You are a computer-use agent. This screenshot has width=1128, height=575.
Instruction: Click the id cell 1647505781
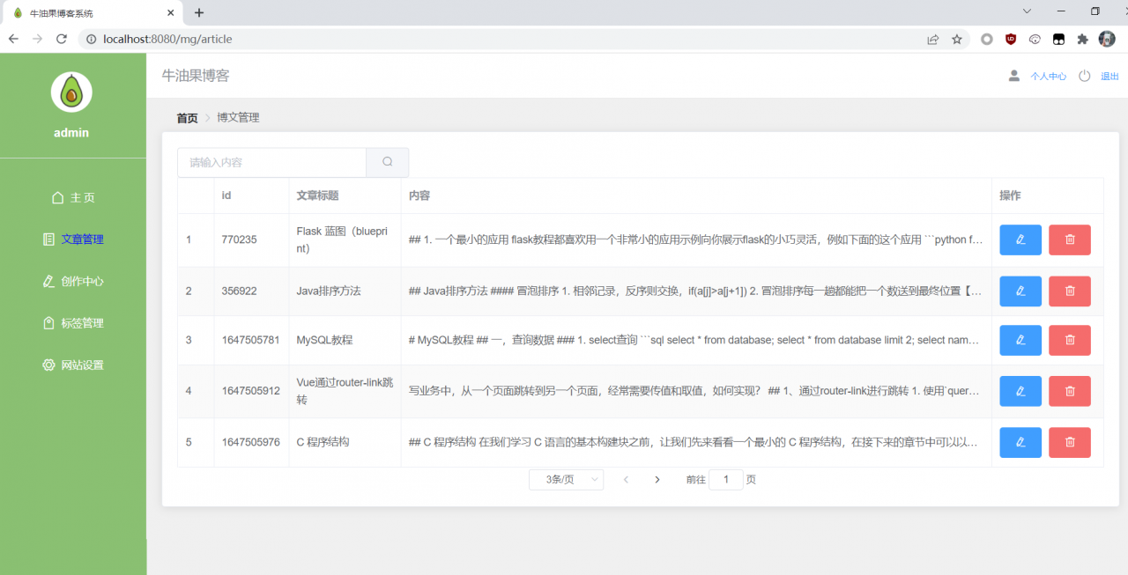pos(250,340)
